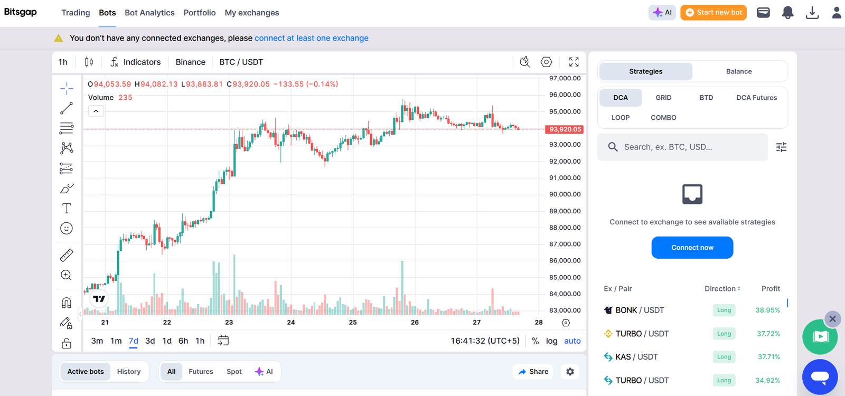Image resolution: width=845 pixels, height=396 pixels.
Task: Switch volume axis to log scale
Action: coord(551,341)
